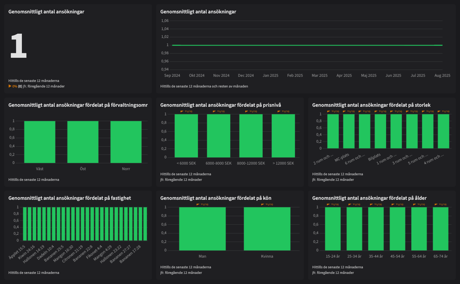
Task: Click trend arrow above the Man bar
Action: point(198,205)
